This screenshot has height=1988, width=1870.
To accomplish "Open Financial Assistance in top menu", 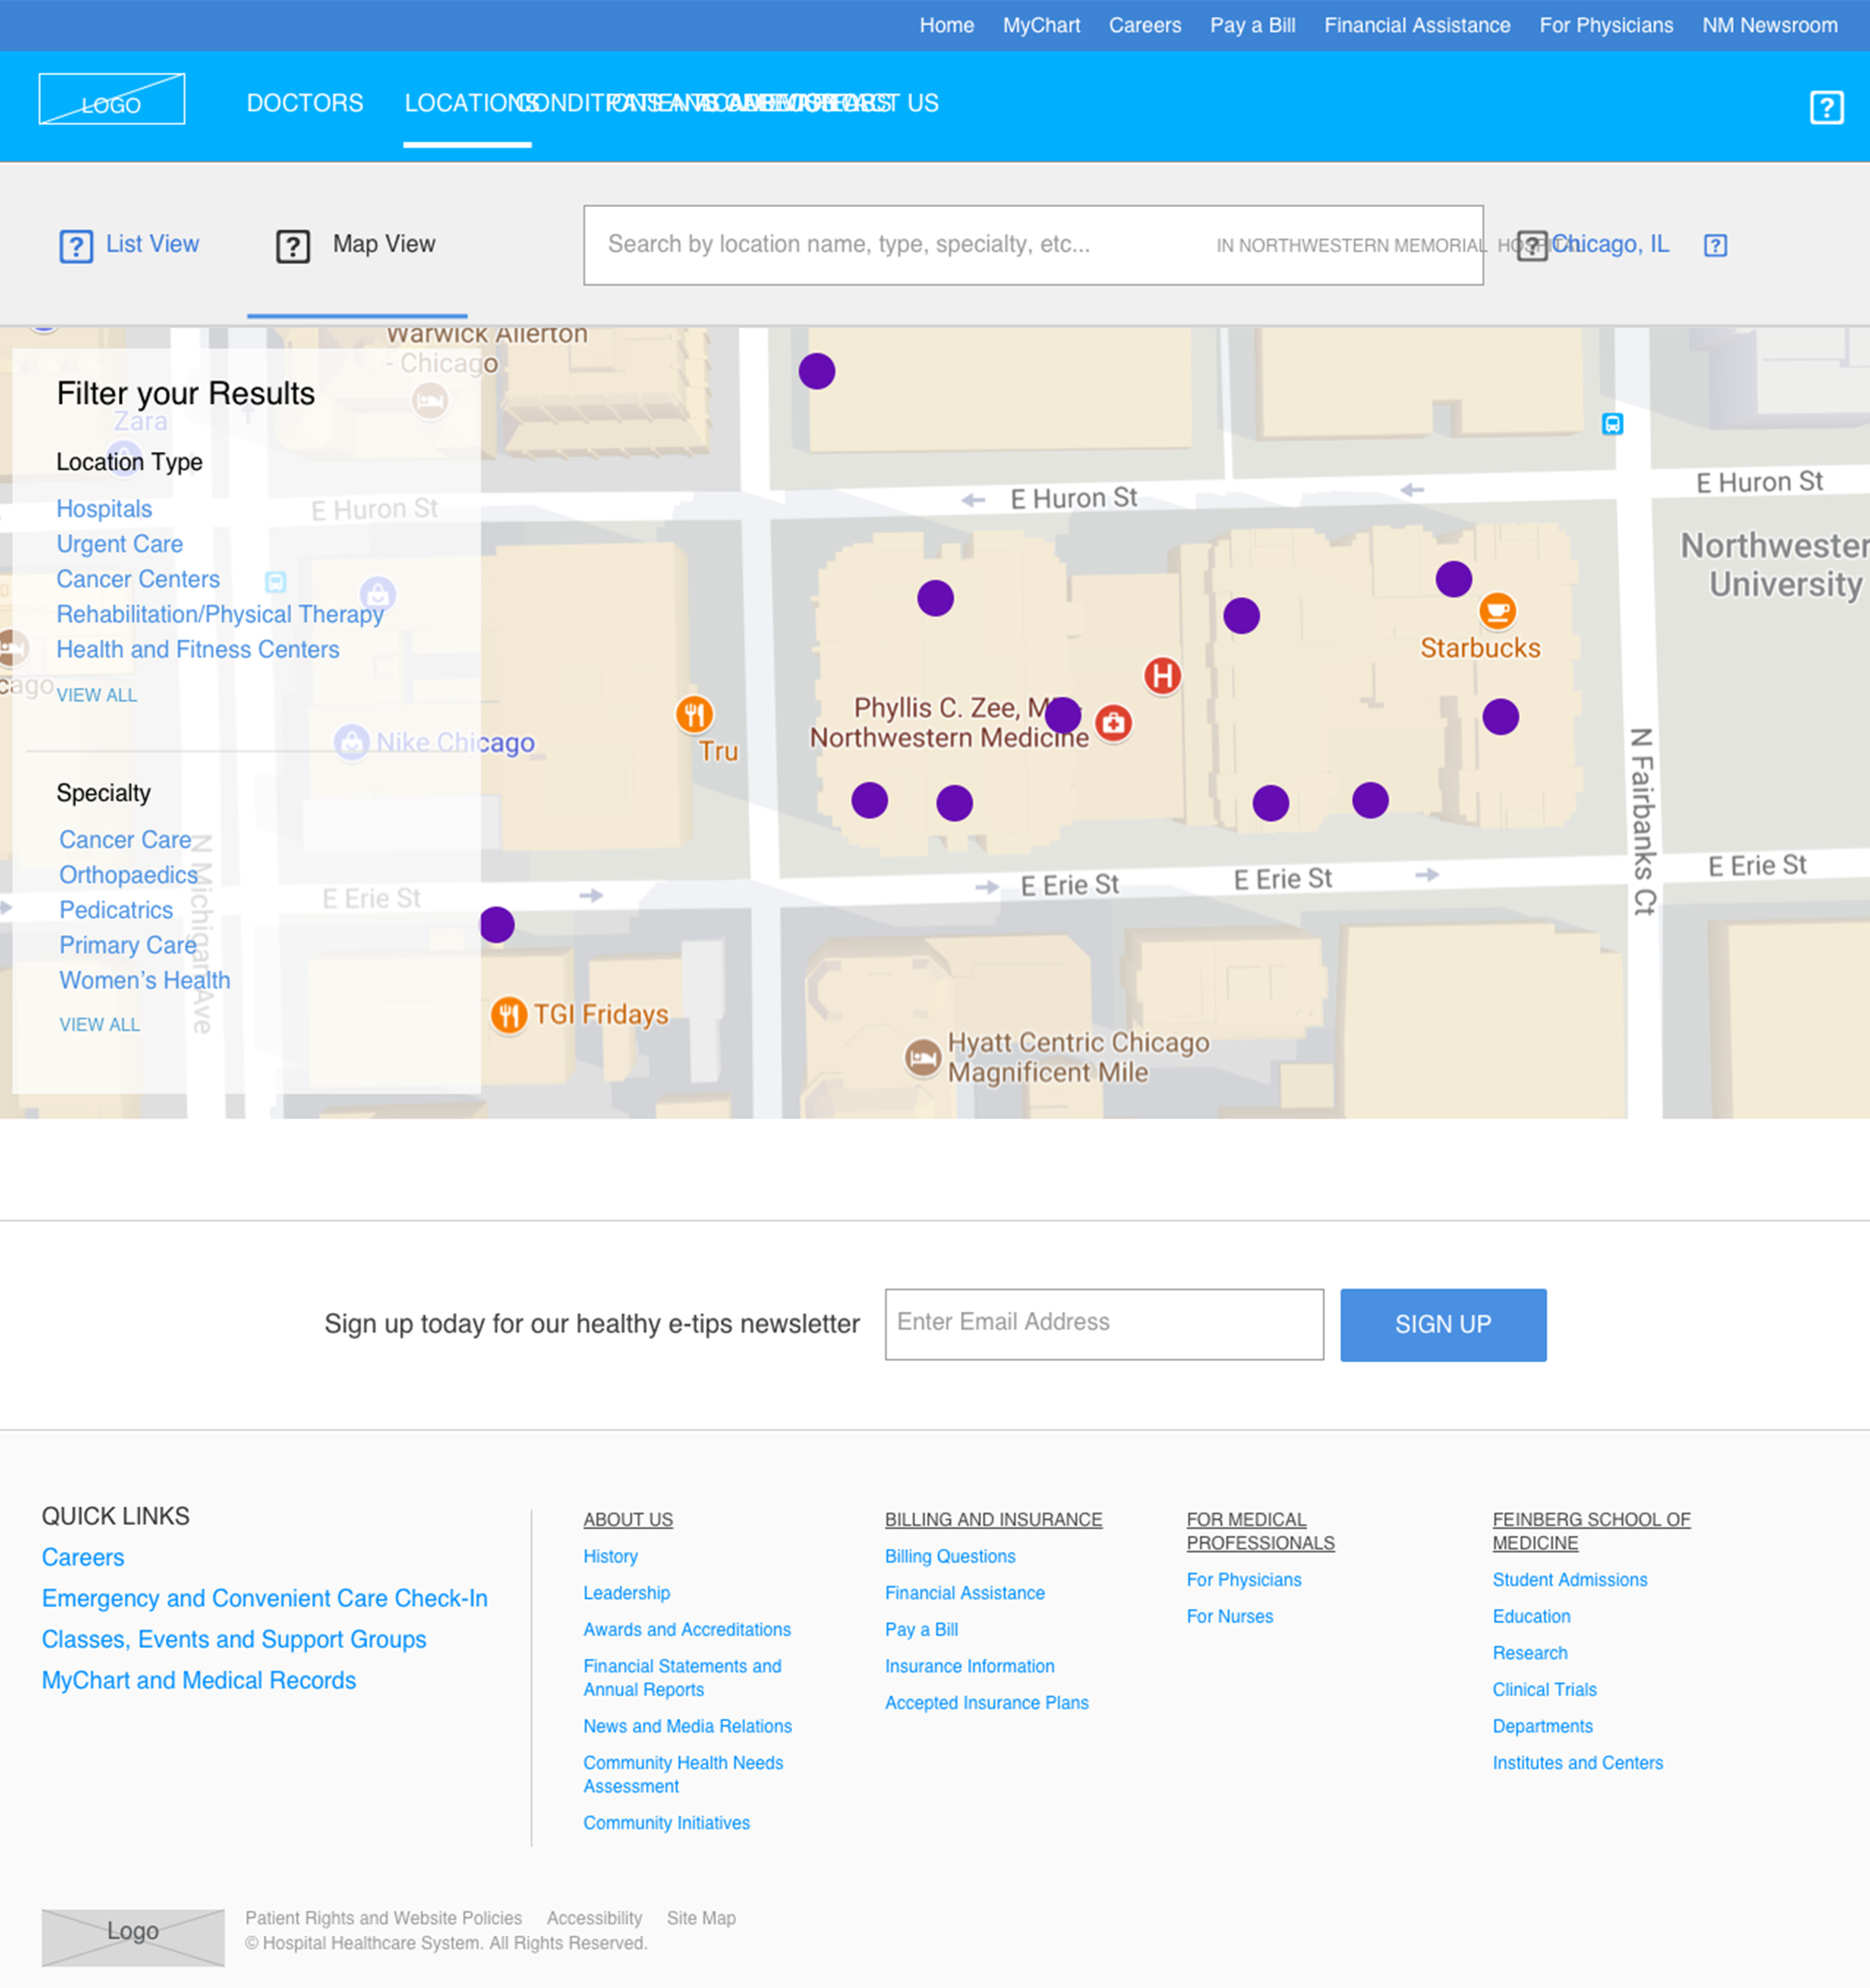I will [1417, 25].
